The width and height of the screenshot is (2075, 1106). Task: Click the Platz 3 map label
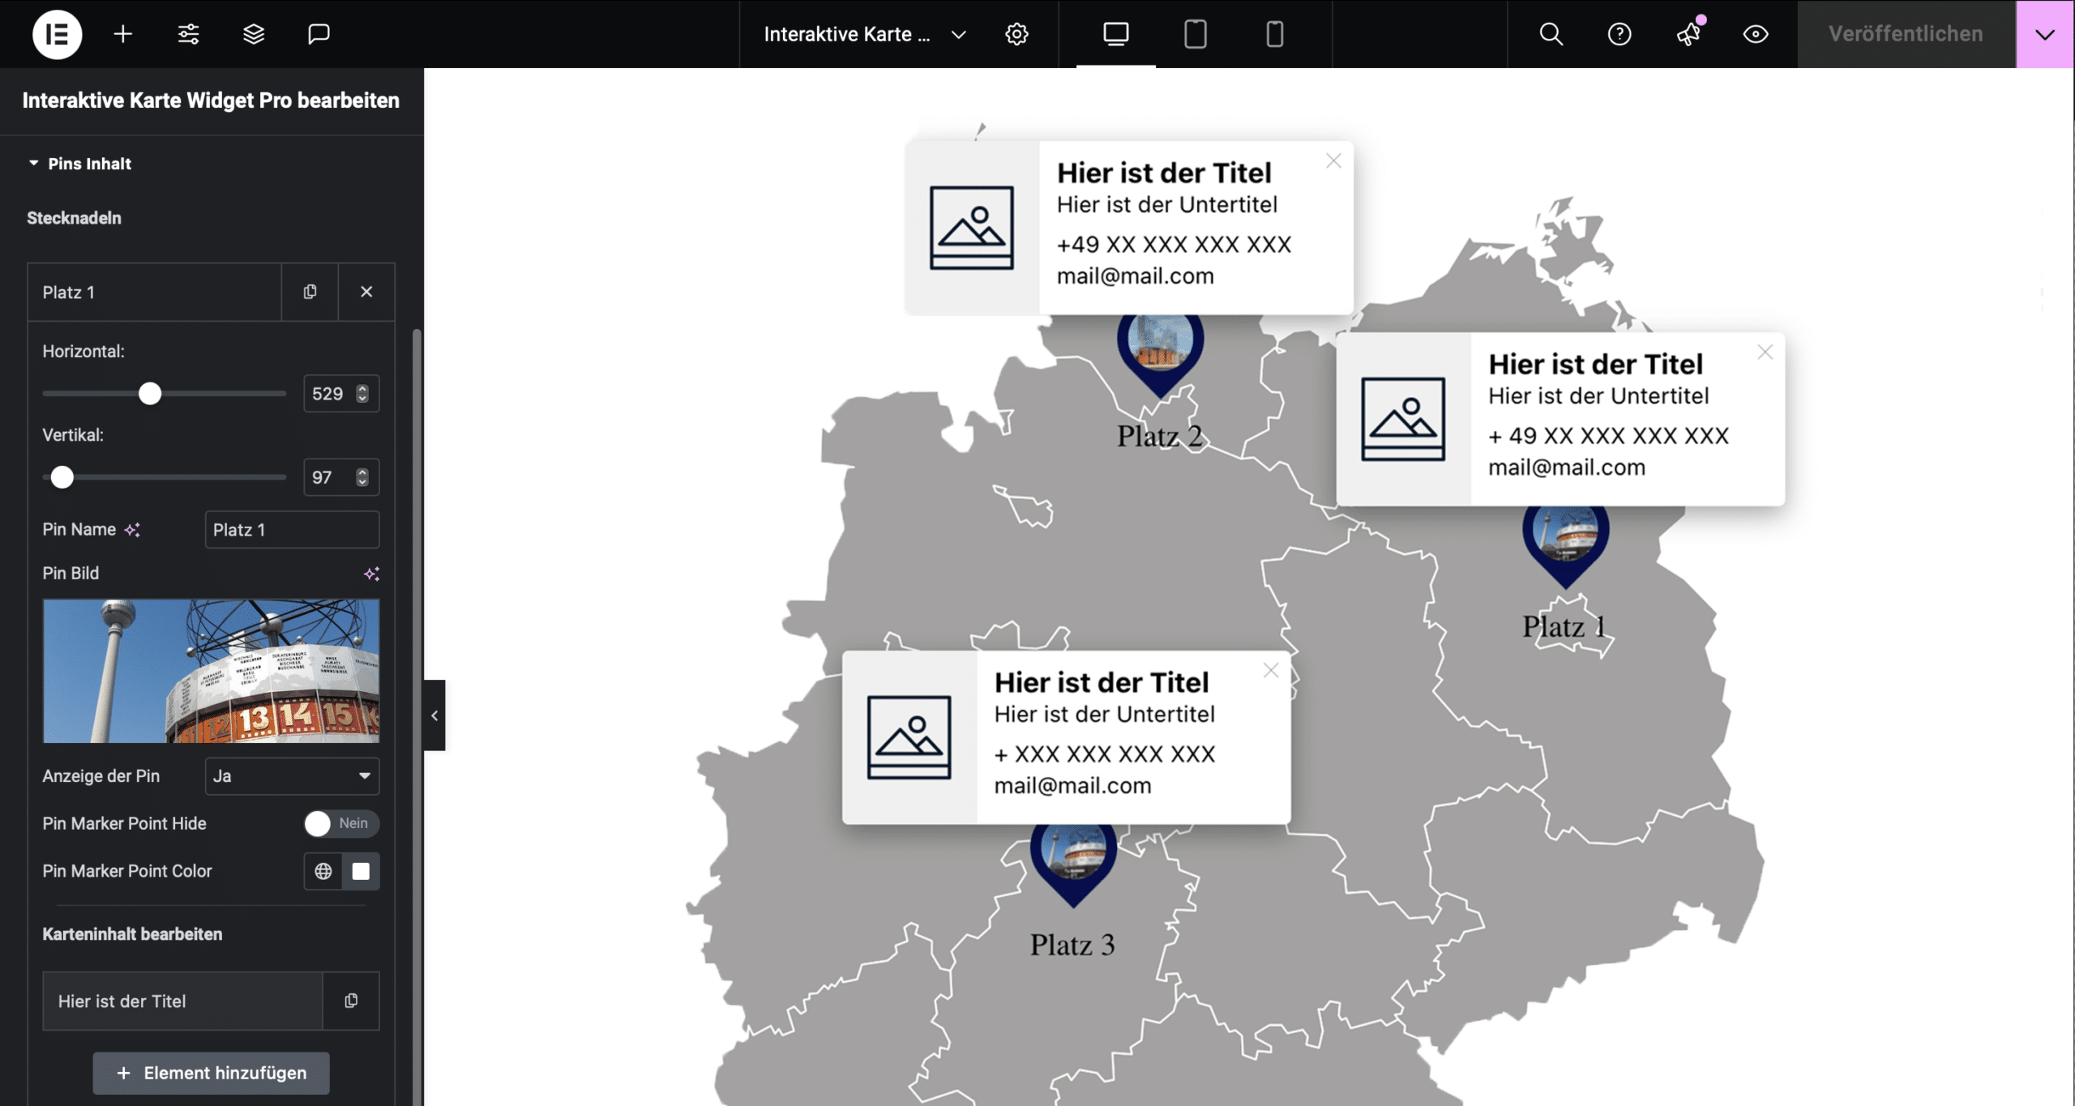pyautogui.click(x=1072, y=945)
